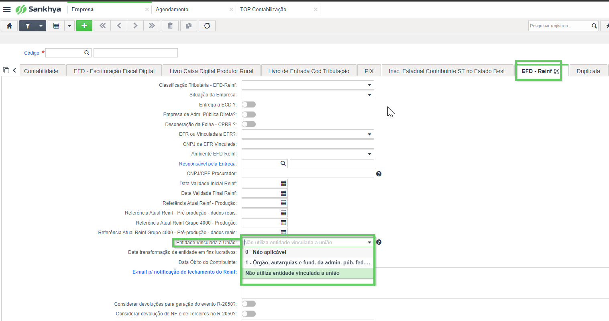Open Livro de Entrada Cod Tributação tab
Viewport: 609px width, 321px height.
click(309, 71)
